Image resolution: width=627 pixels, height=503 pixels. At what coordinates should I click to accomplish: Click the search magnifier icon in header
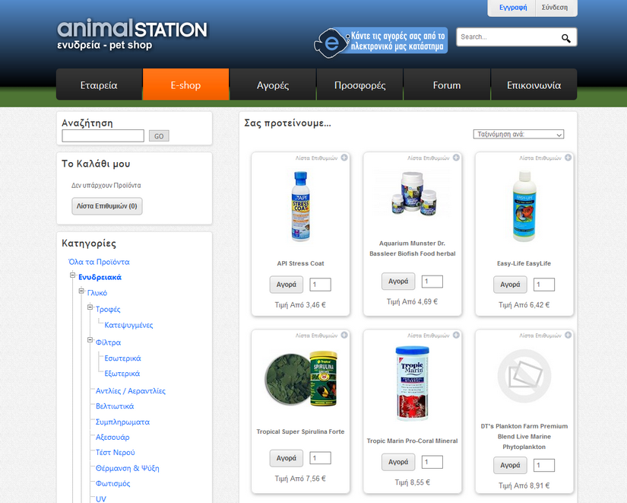[565, 38]
